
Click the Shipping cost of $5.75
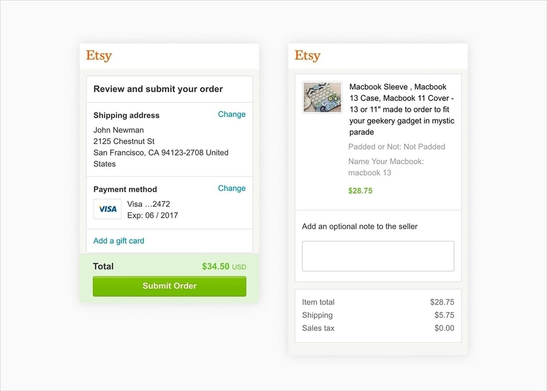[445, 315]
